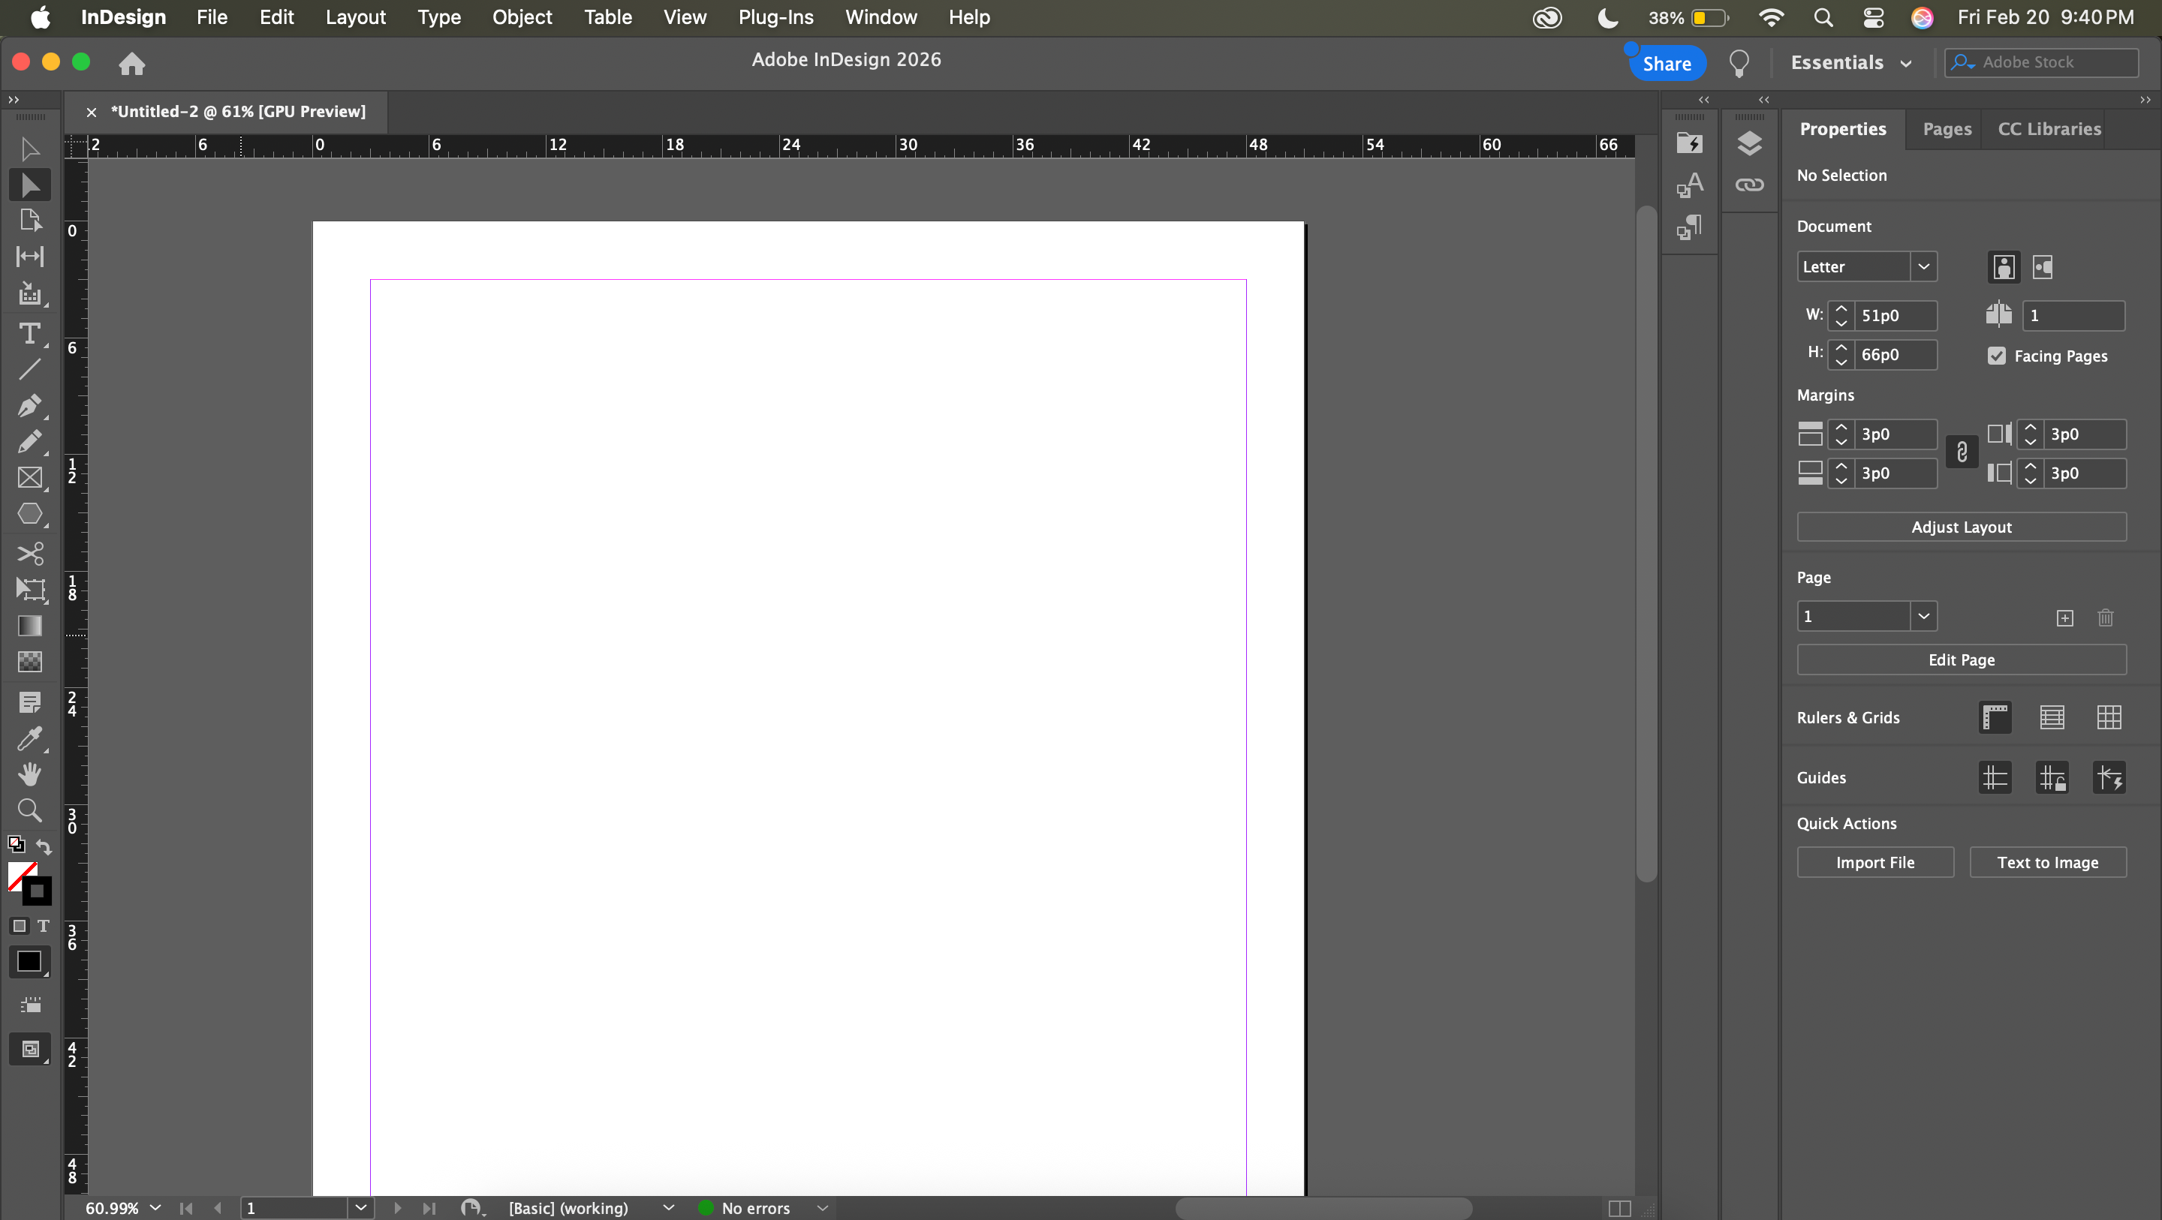Open the Letter page size dropdown

[x=1923, y=267]
